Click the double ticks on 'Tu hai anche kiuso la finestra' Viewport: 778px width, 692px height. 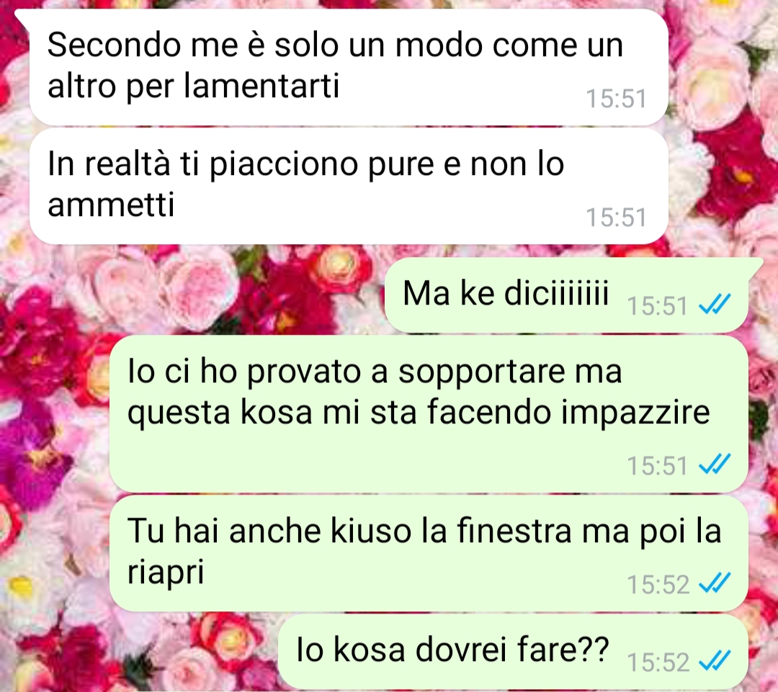pos(715,583)
